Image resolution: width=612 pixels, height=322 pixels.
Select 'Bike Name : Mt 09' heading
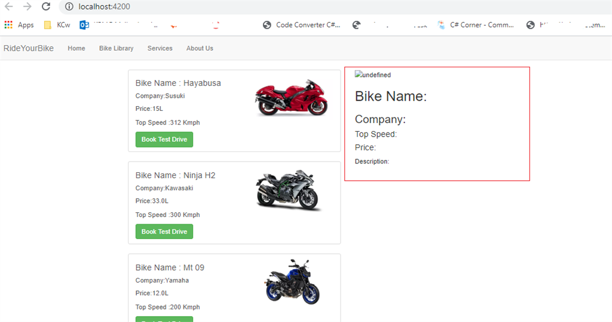170,268
